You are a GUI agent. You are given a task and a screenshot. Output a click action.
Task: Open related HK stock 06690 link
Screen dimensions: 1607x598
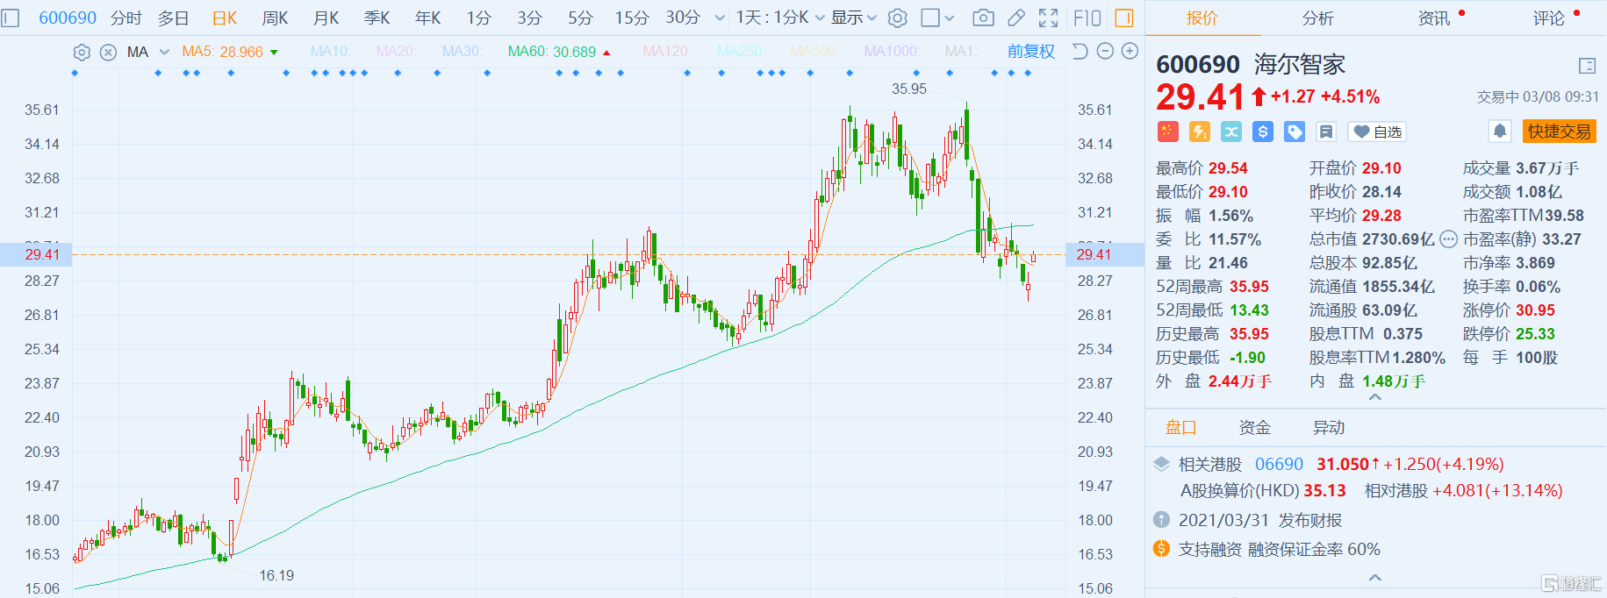click(1279, 464)
